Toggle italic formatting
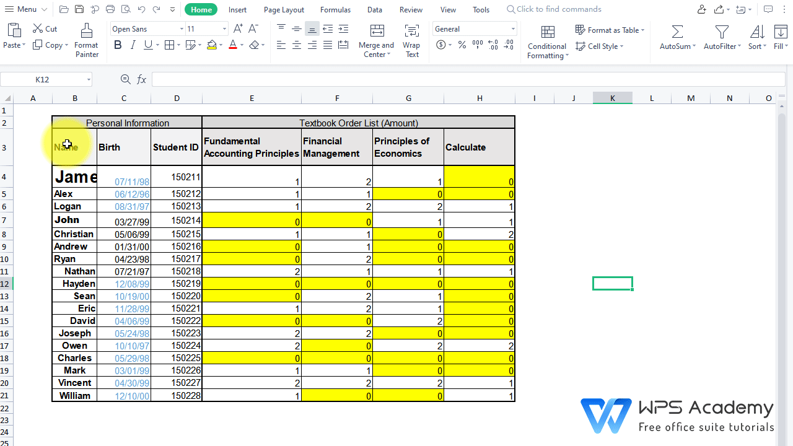 (133, 45)
